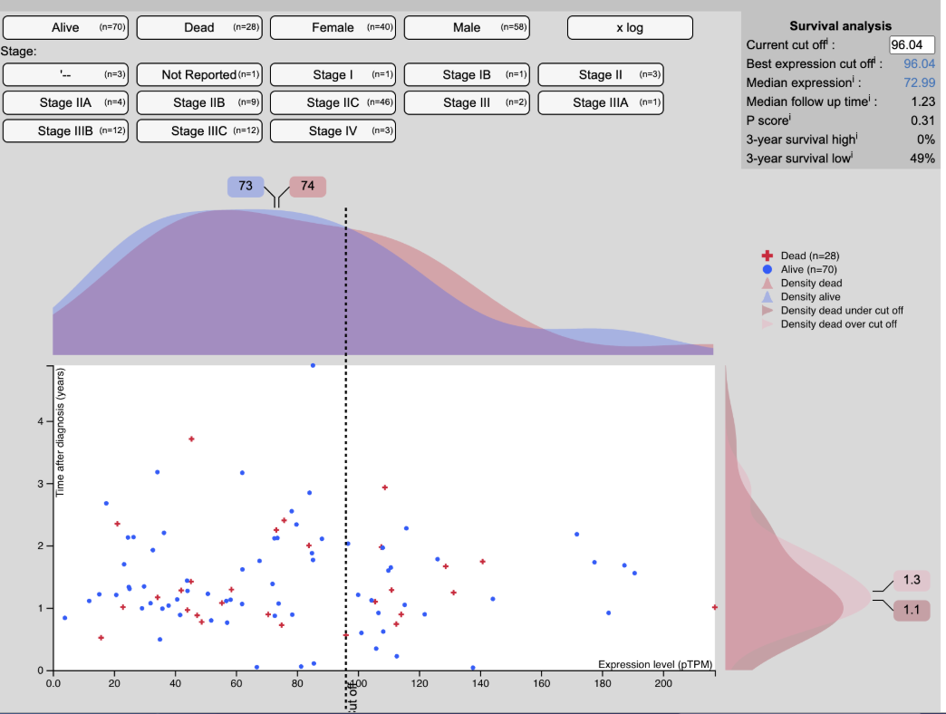Filter by Stage IIB
The image size is (946, 714).
[x=199, y=102]
